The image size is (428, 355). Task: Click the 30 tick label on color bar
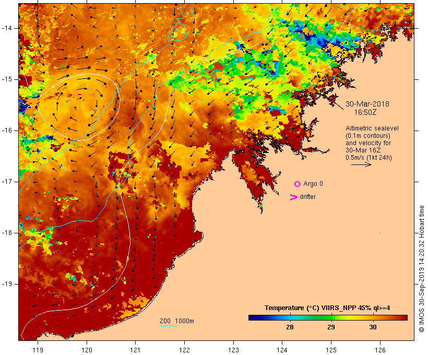(373, 327)
